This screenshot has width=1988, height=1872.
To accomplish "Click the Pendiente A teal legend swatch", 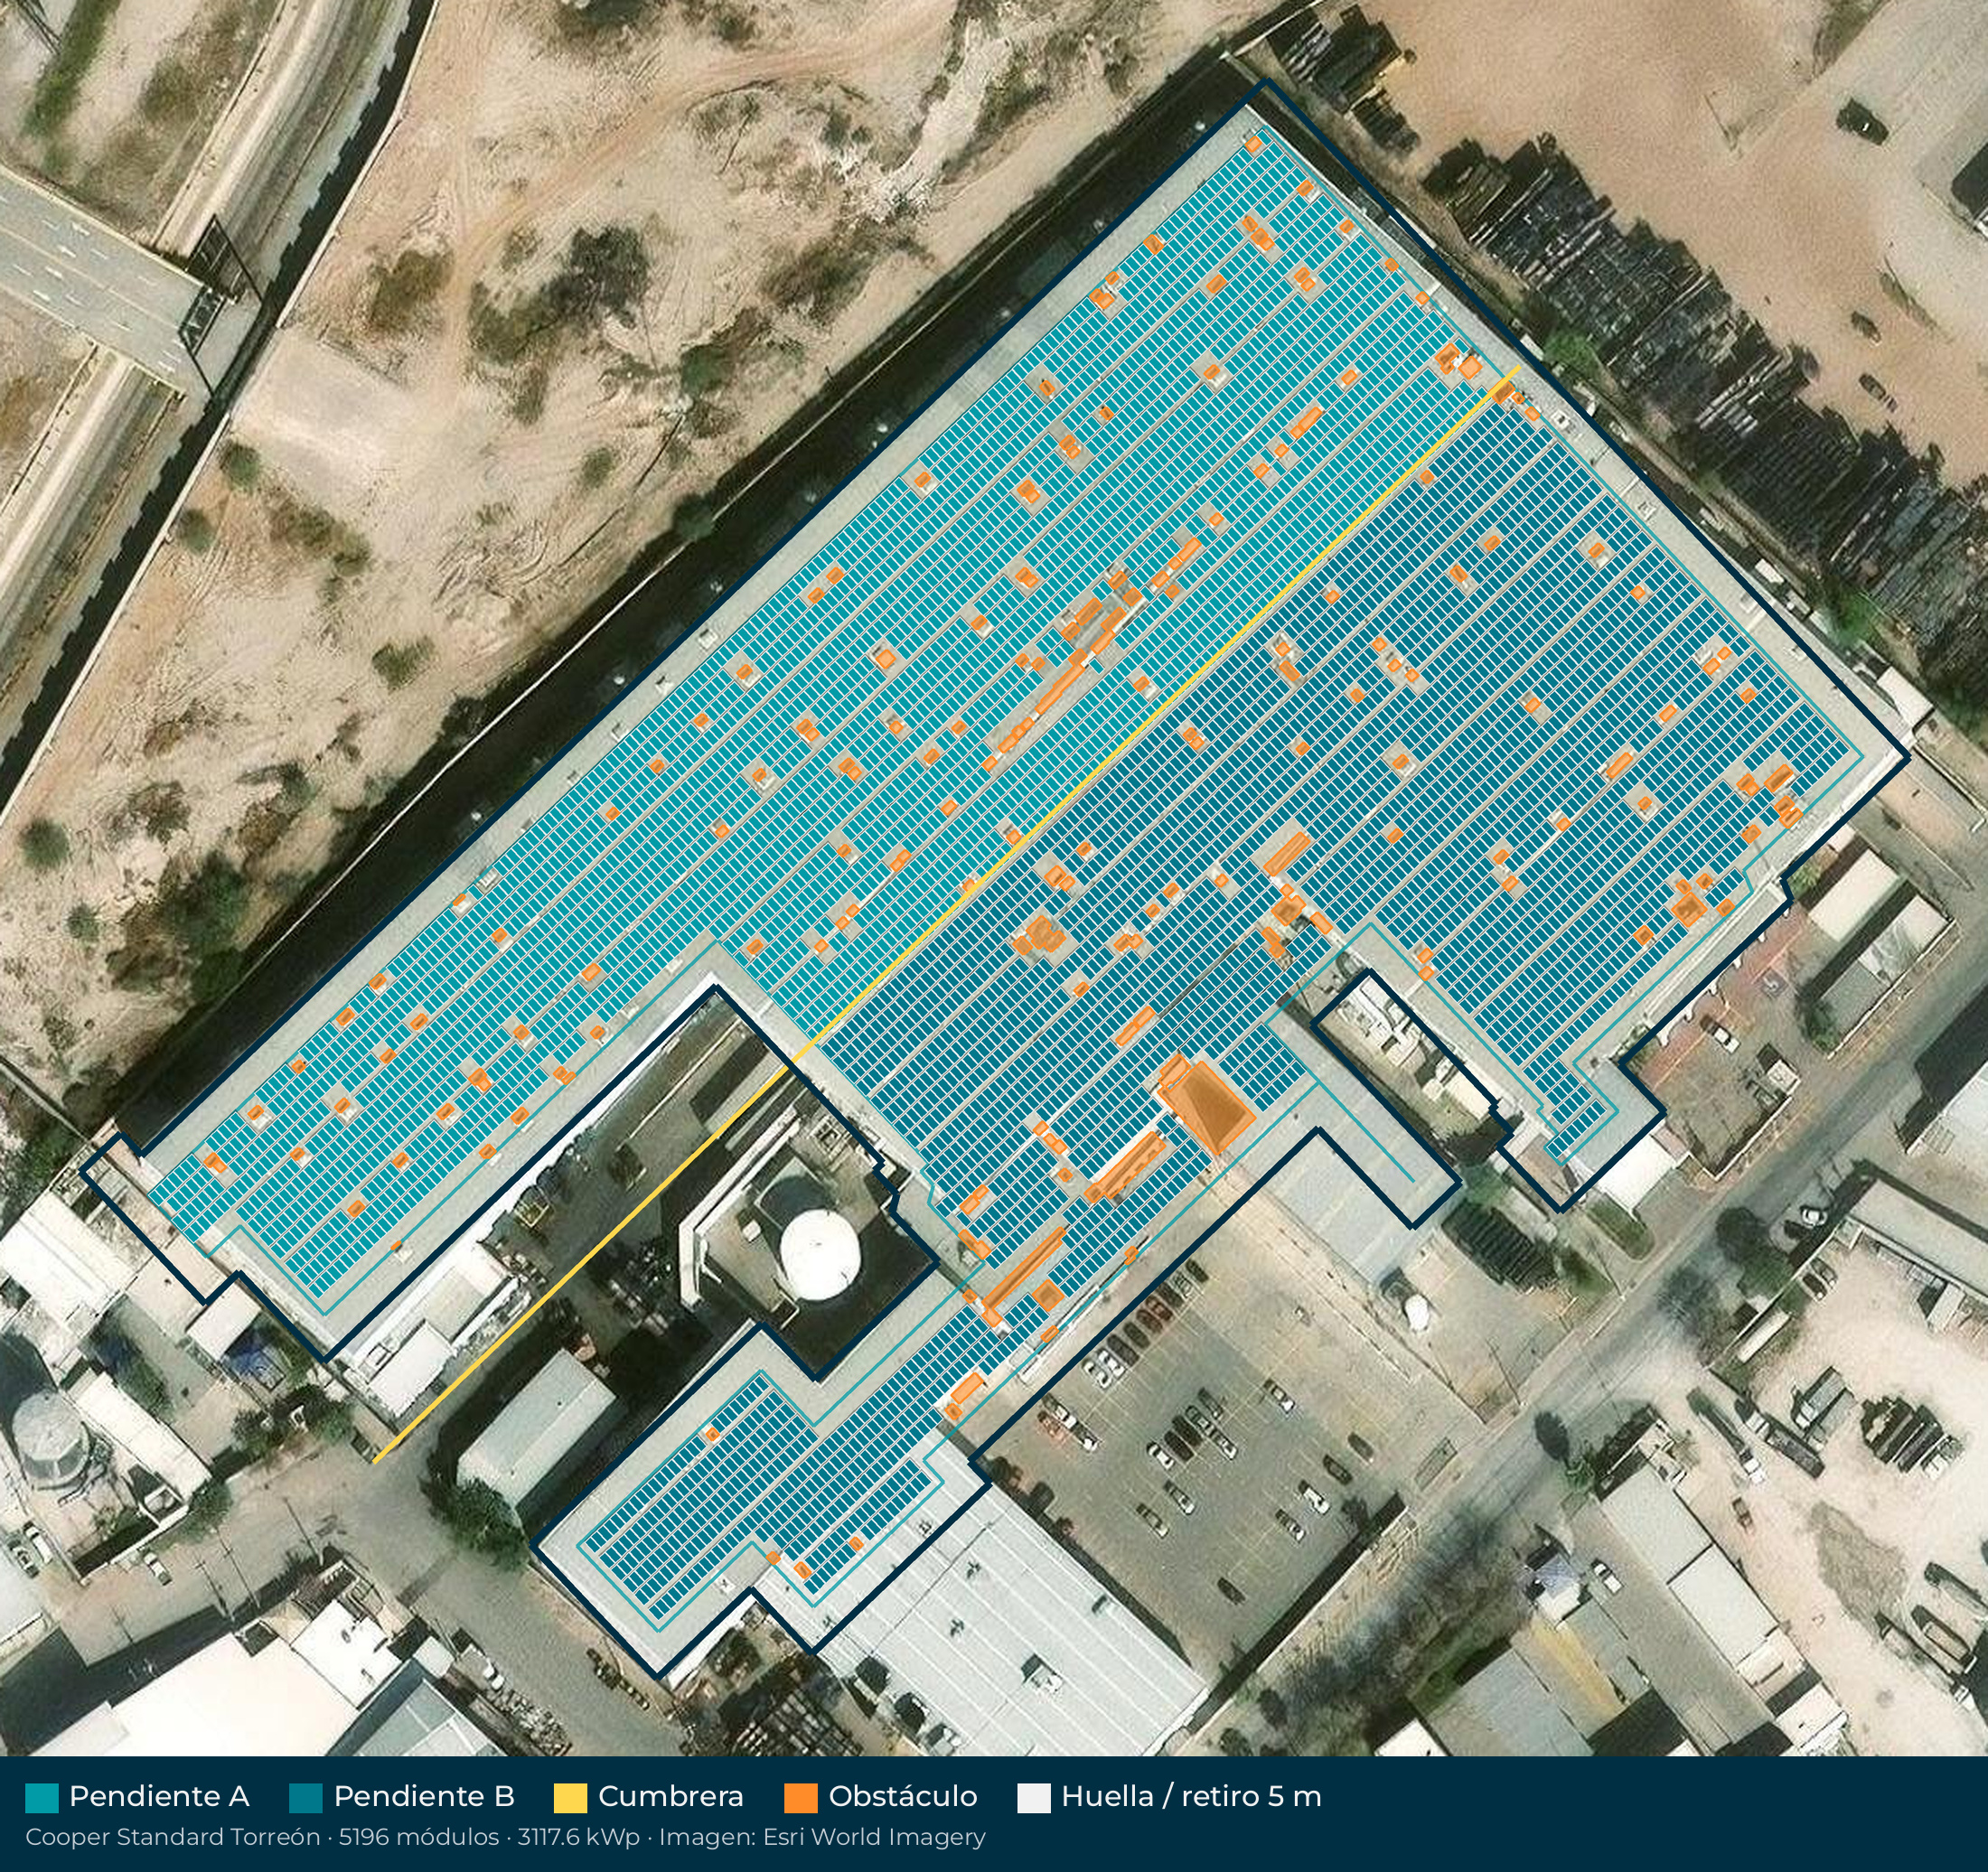I will click(x=42, y=1797).
